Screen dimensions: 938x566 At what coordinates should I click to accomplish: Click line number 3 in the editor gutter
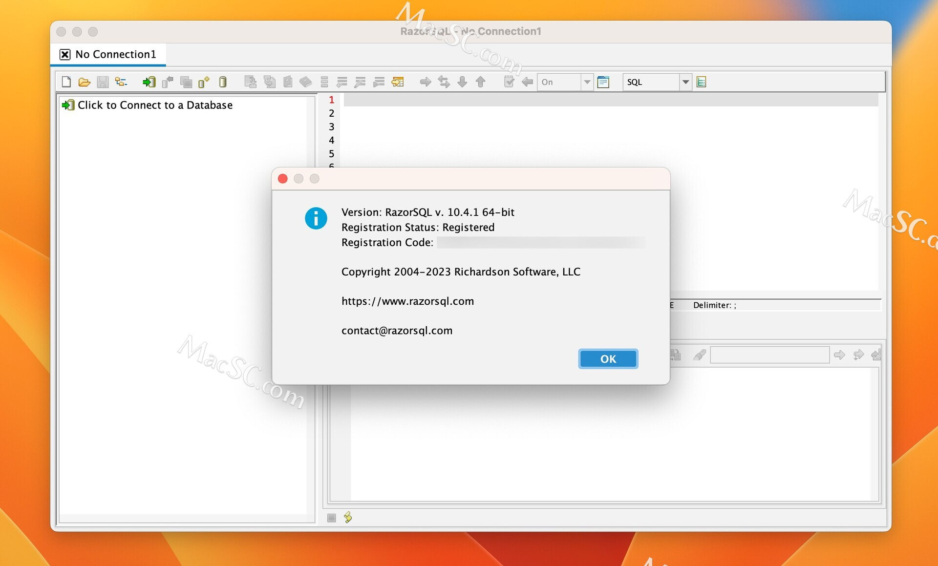click(x=332, y=127)
